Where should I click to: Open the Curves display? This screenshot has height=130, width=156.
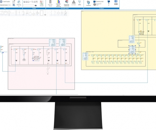[x=42, y=3]
